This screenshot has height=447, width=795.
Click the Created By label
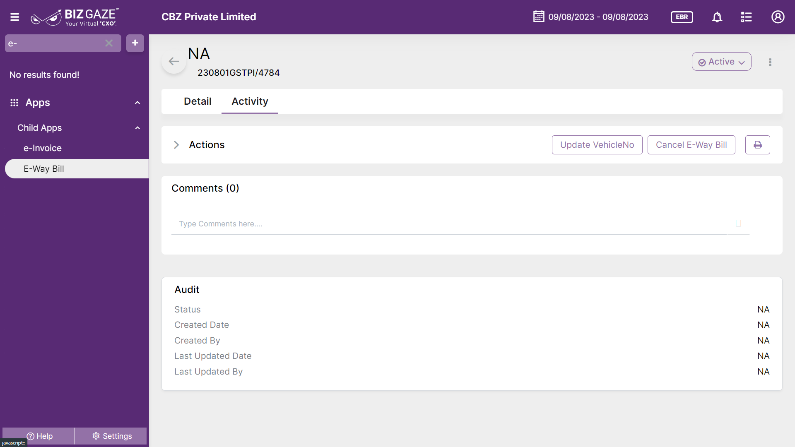197,341
